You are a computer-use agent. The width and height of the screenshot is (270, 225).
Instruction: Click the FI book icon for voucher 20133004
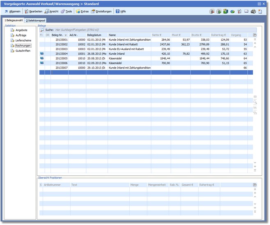[x=41, y=53]
